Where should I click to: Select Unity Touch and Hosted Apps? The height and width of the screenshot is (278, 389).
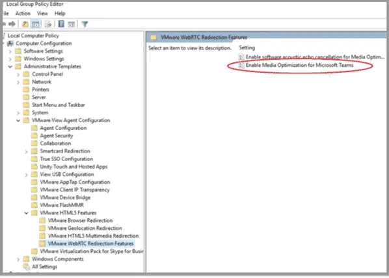(x=74, y=167)
